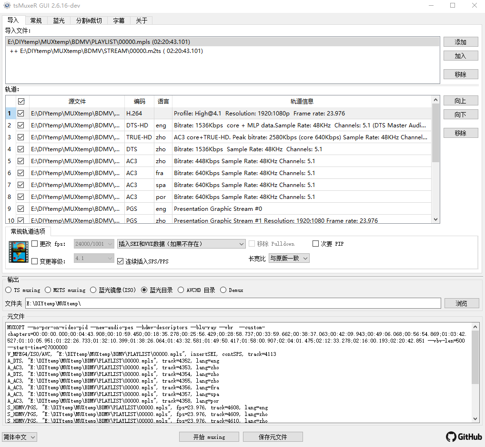Click the 编码 column header
This screenshot has width=485, height=447.
[x=139, y=101]
